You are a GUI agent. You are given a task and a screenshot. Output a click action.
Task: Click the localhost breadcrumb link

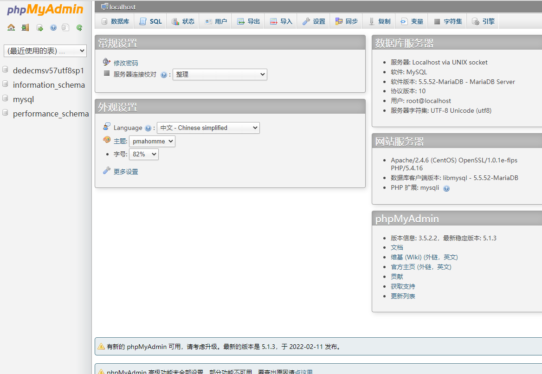click(123, 7)
